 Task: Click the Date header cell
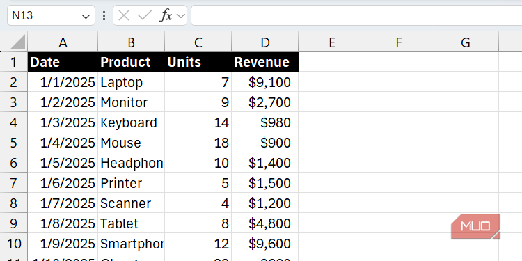63,61
